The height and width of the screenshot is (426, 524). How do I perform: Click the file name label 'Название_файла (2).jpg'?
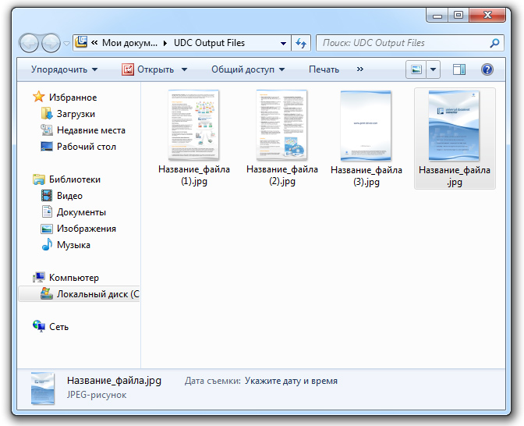pos(282,176)
